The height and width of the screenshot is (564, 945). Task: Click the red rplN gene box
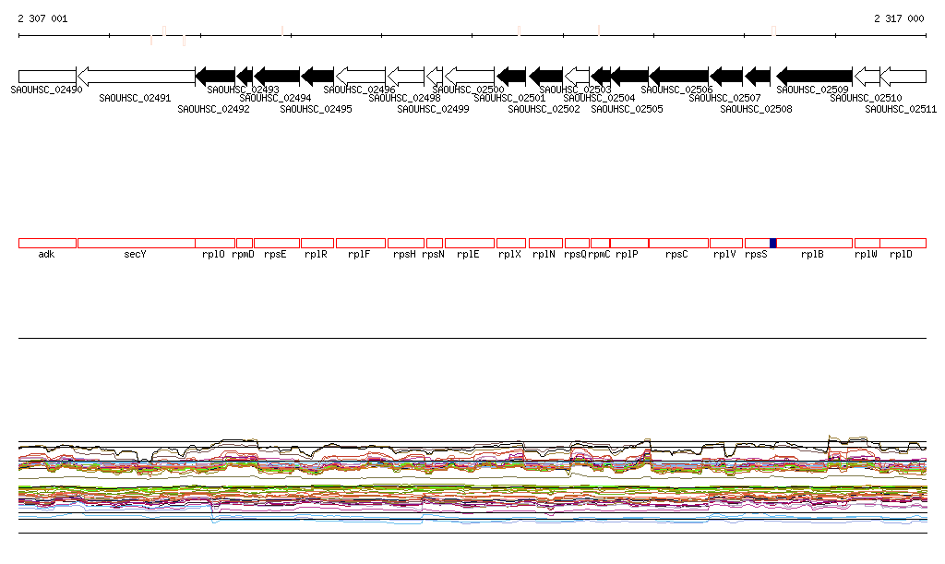[546, 244]
